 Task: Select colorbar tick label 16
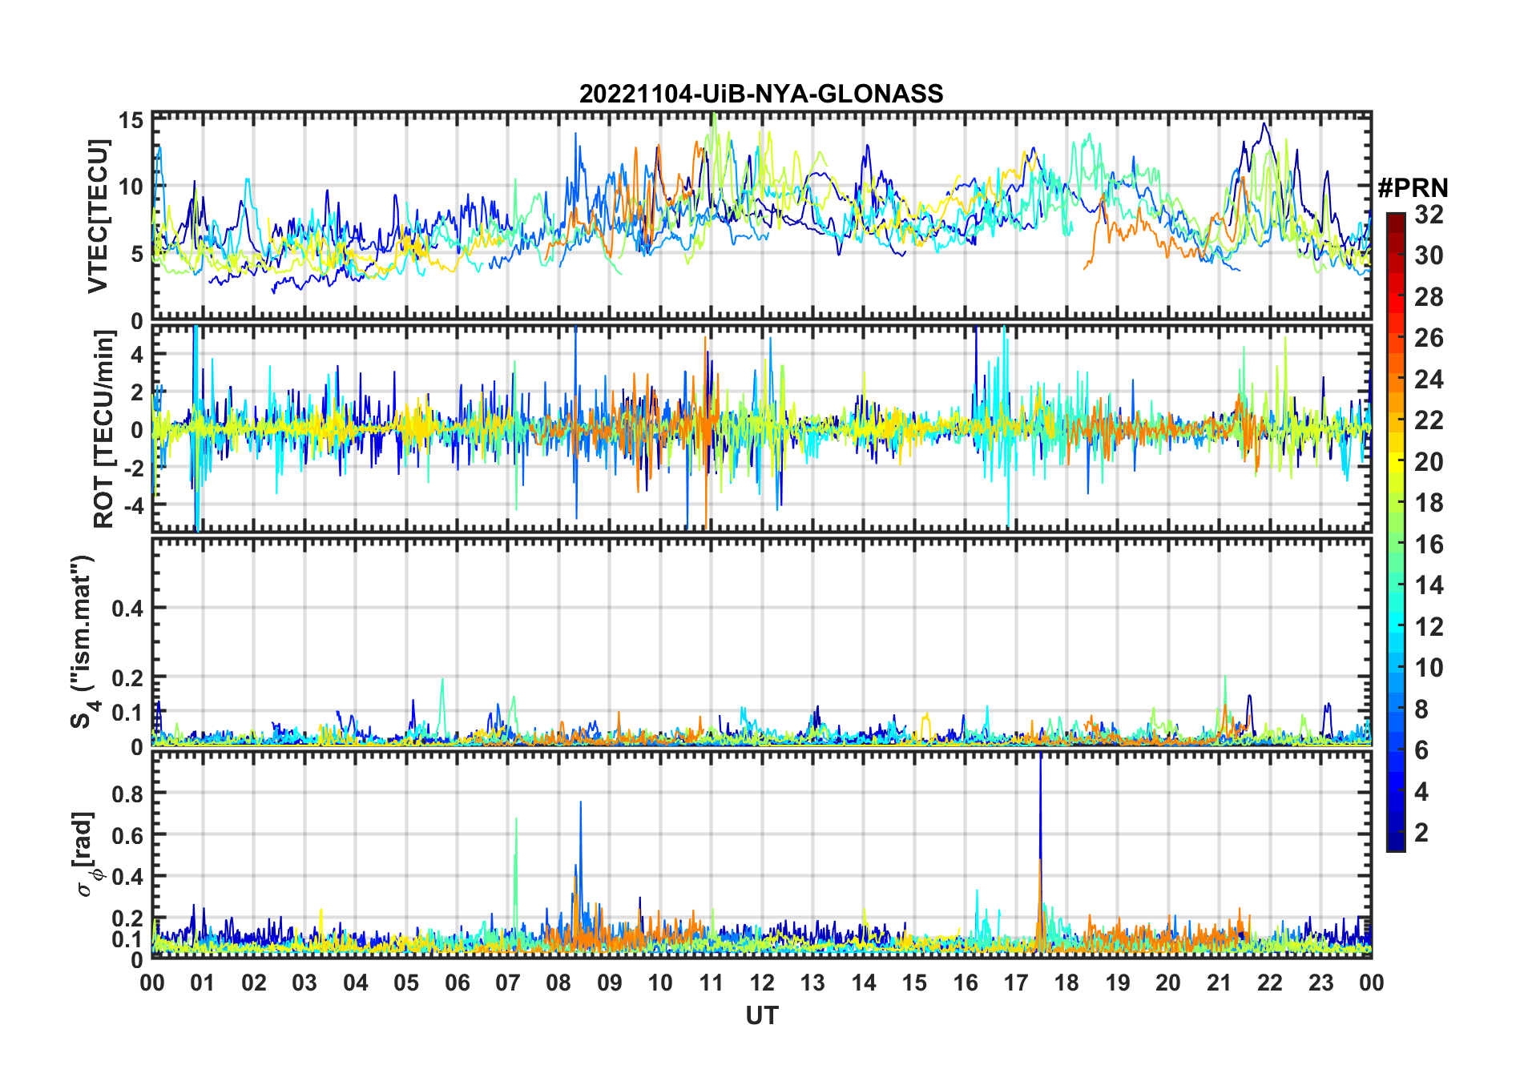(1429, 545)
